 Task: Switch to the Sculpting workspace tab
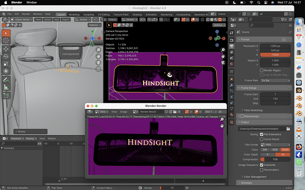[88, 15]
